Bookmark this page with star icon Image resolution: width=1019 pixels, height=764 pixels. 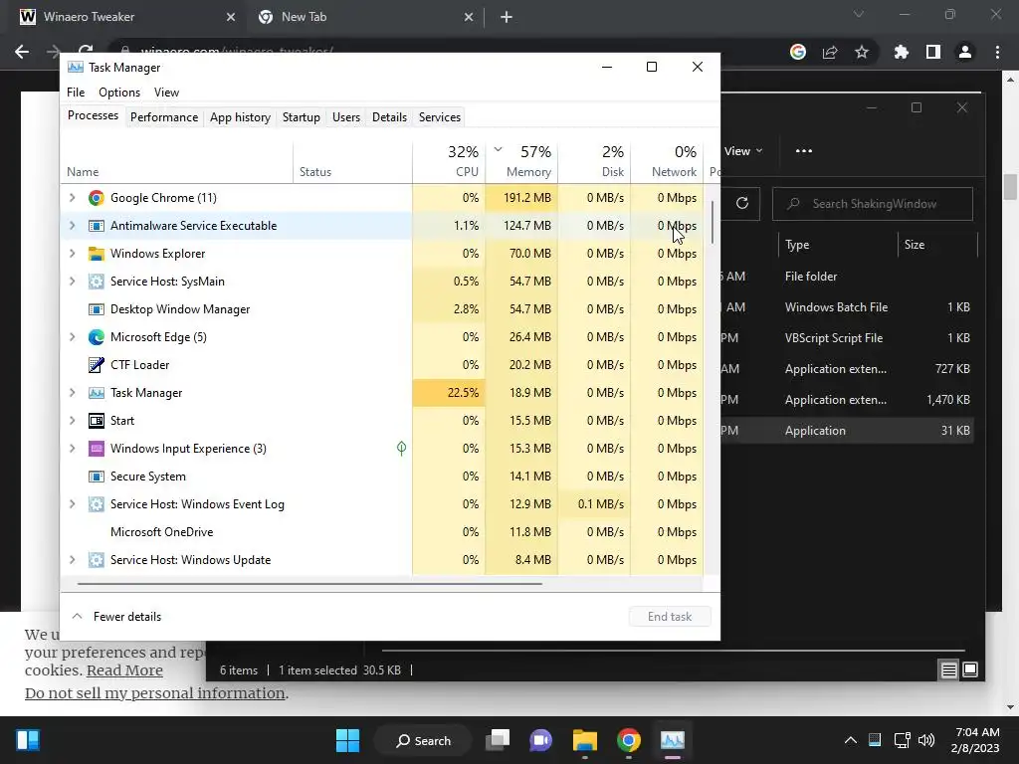(862, 52)
